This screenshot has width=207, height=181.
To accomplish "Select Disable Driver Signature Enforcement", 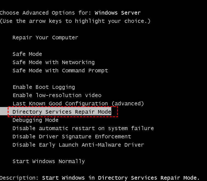I will click(72, 137).
